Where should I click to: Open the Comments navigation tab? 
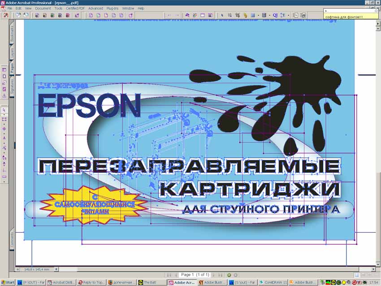pos(12,239)
